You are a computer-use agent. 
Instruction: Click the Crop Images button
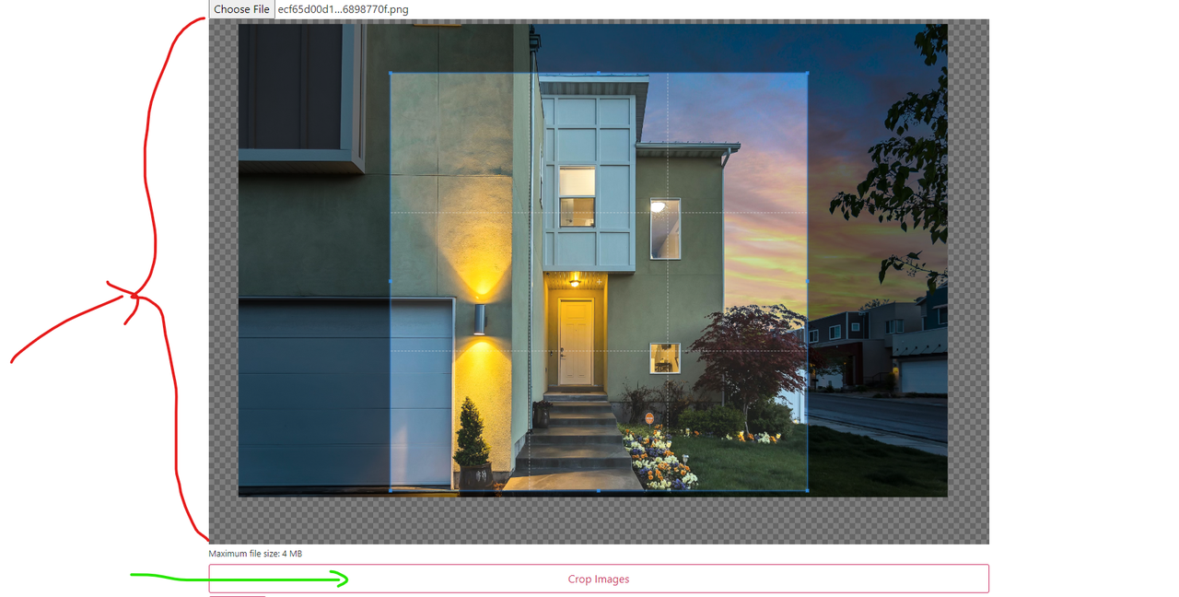[599, 579]
